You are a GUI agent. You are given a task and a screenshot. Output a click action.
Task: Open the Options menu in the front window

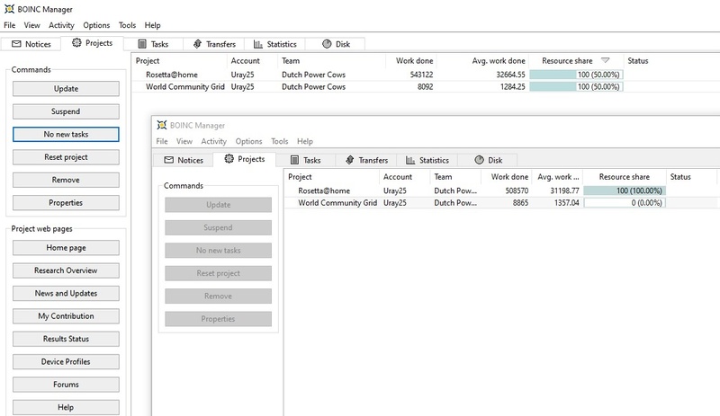[249, 141]
